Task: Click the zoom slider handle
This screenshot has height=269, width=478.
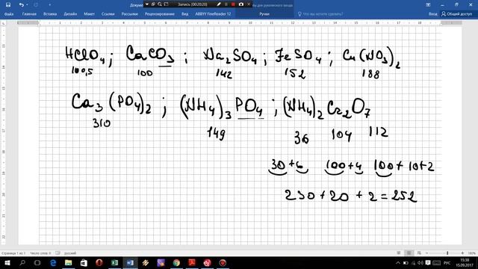Action: coord(447,253)
